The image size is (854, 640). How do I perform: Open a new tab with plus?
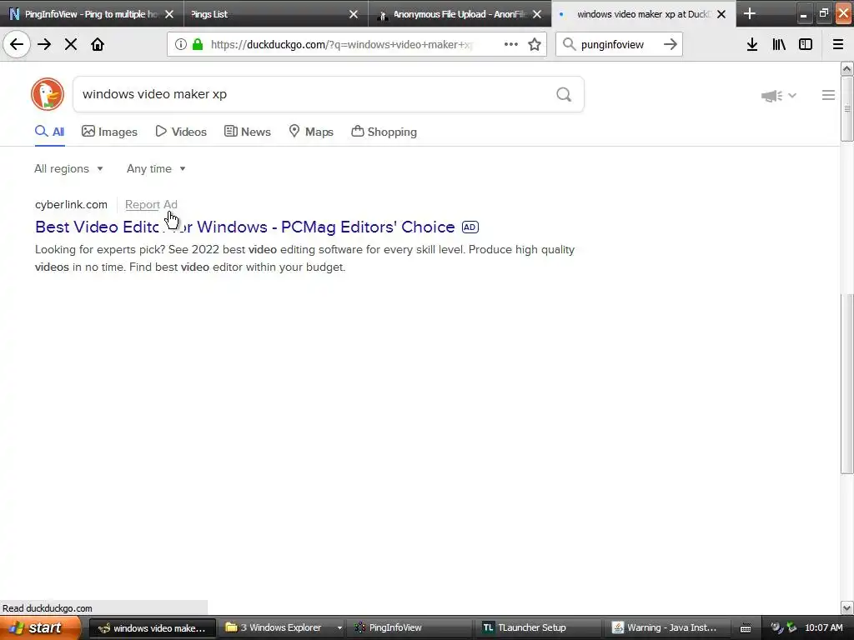(750, 13)
